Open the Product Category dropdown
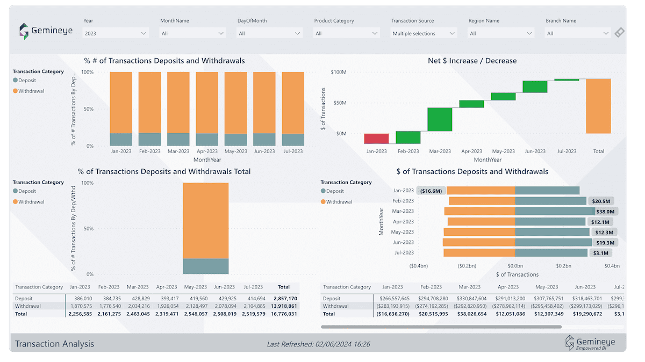 coord(346,32)
